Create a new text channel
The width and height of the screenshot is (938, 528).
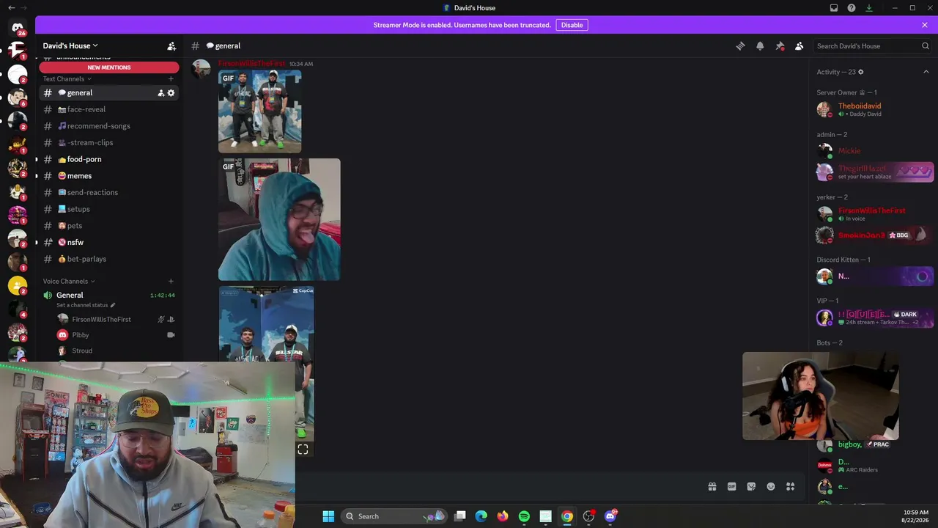[171, 78]
